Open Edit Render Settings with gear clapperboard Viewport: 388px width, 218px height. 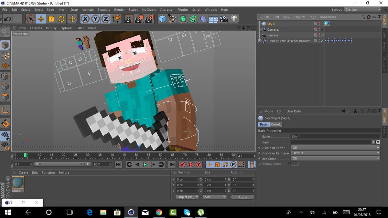point(149,19)
